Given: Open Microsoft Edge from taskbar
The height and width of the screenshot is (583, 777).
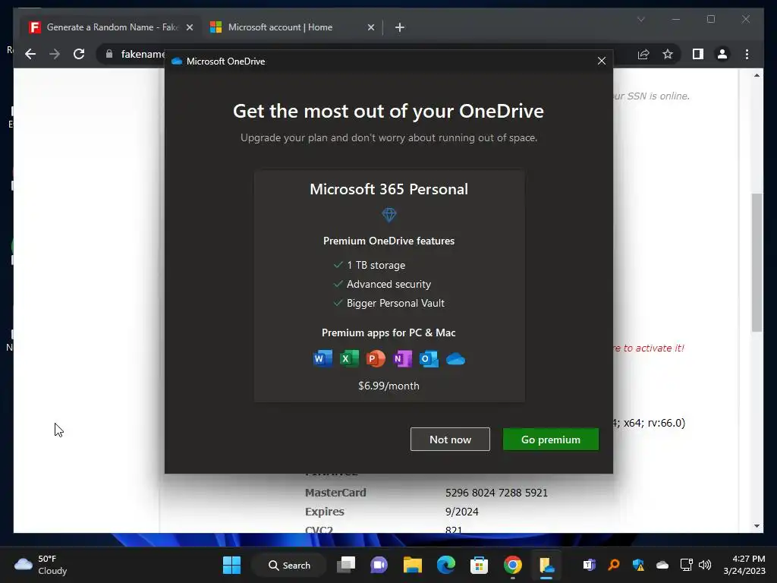Looking at the screenshot, I should (446, 565).
